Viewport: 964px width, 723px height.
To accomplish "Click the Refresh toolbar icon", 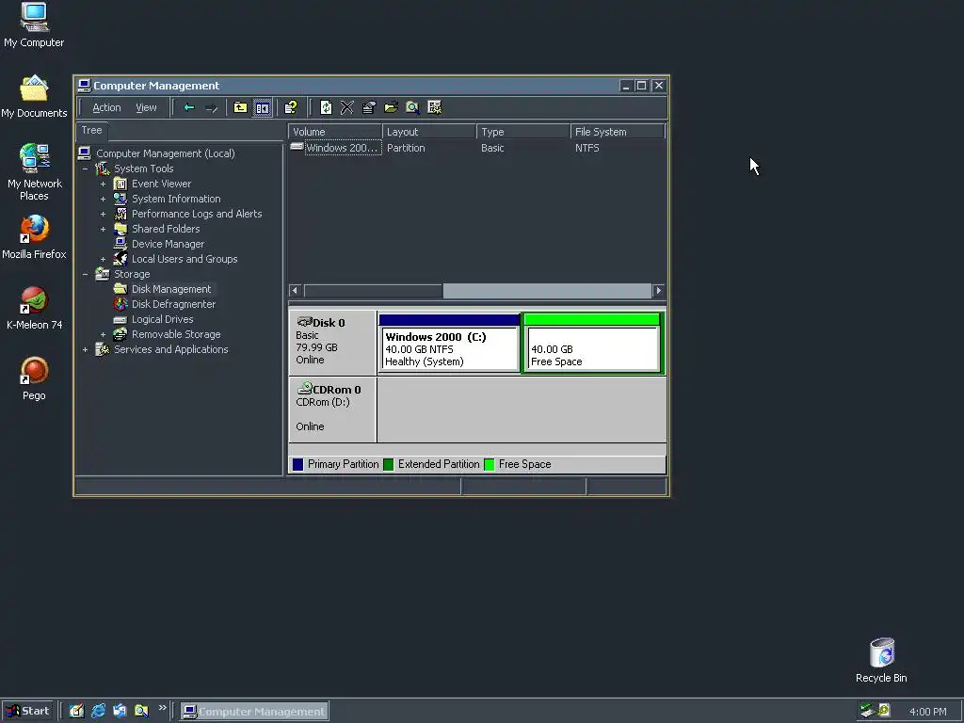I will coord(326,107).
